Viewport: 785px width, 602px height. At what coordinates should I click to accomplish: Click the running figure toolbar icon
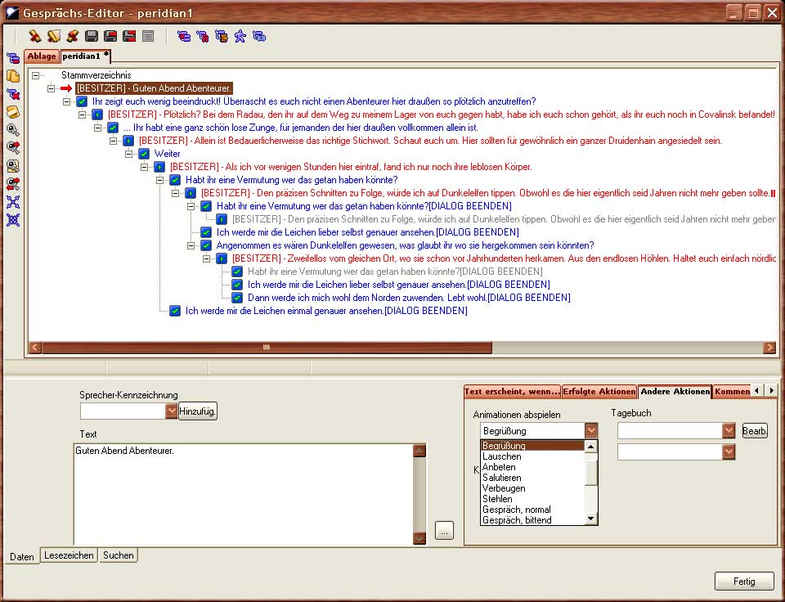(240, 36)
